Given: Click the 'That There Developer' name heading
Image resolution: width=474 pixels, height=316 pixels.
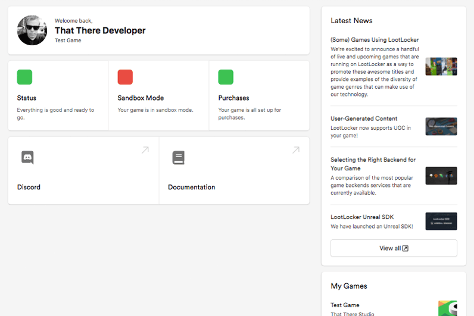Looking at the screenshot, I should [100, 30].
